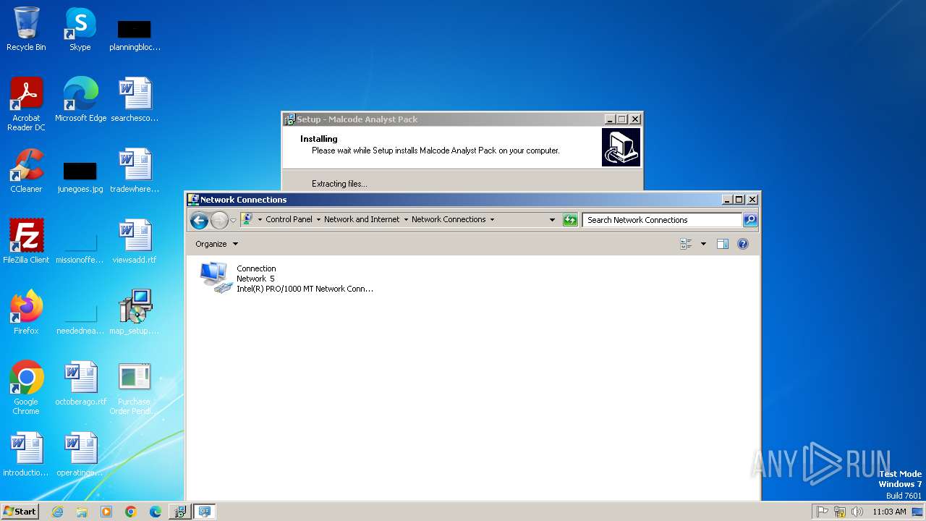The width and height of the screenshot is (926, 521).
Task: Open Windows Explorer from taskbar
Action: tap(82, 512)
